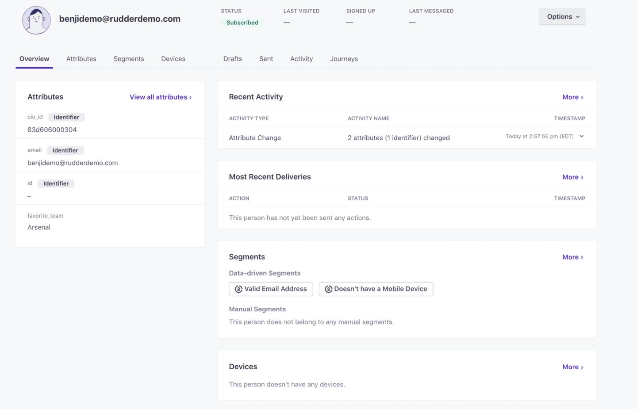Viewport: 637px width, 409px height.
Task: Click More link in Devices panel
Action: (x=572, y=367)
